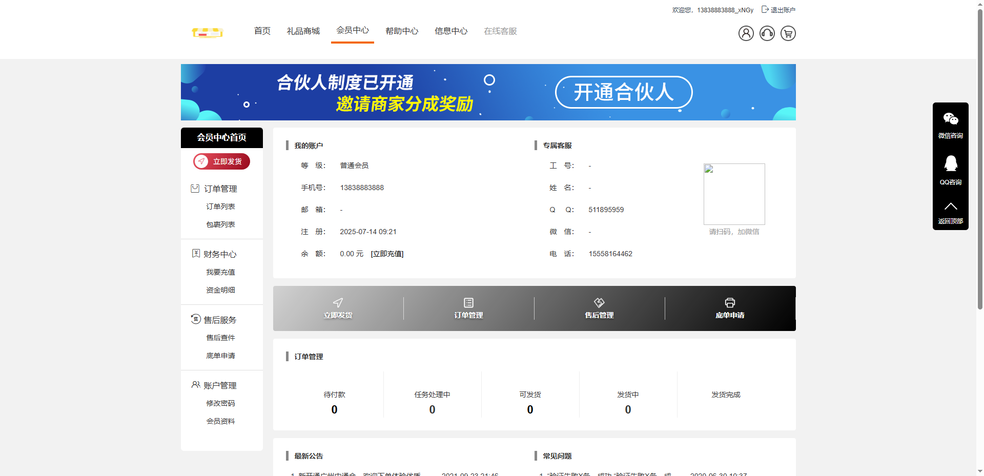Click the 开通合伙人 banner button
The height and width of the screenshot is (476, 984).
pyautogui.click(x=623, y=92)
